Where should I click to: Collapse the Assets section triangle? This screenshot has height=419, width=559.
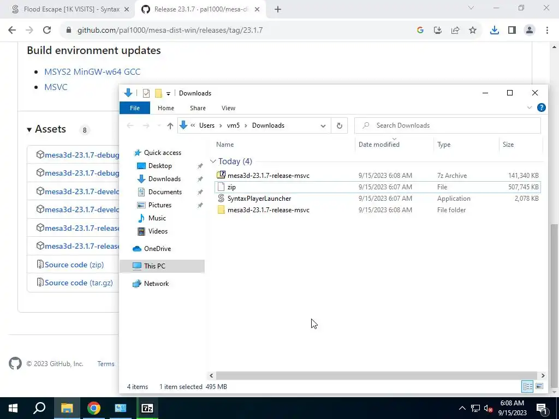point(29,130)
